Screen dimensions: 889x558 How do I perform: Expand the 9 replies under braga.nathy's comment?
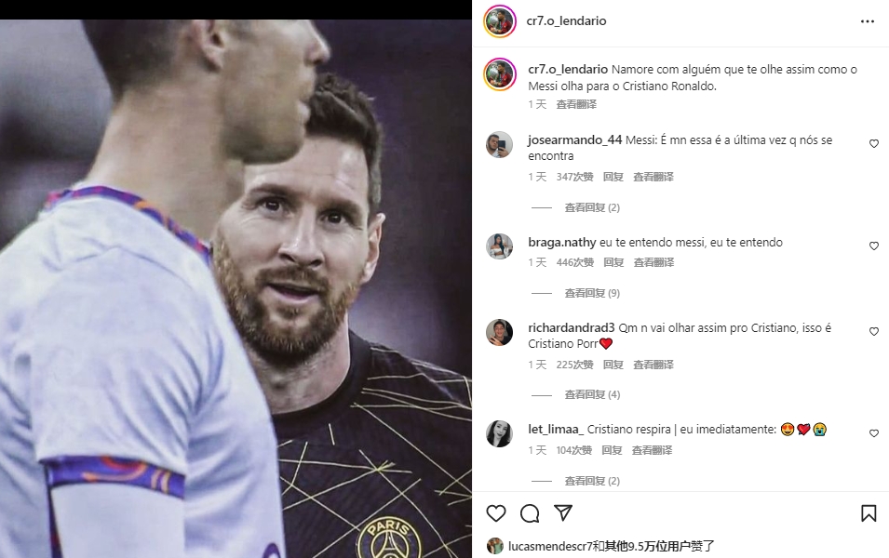592,294
